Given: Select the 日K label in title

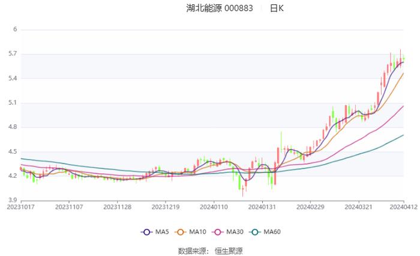Looking at the screenshot, I should (277, 8).
